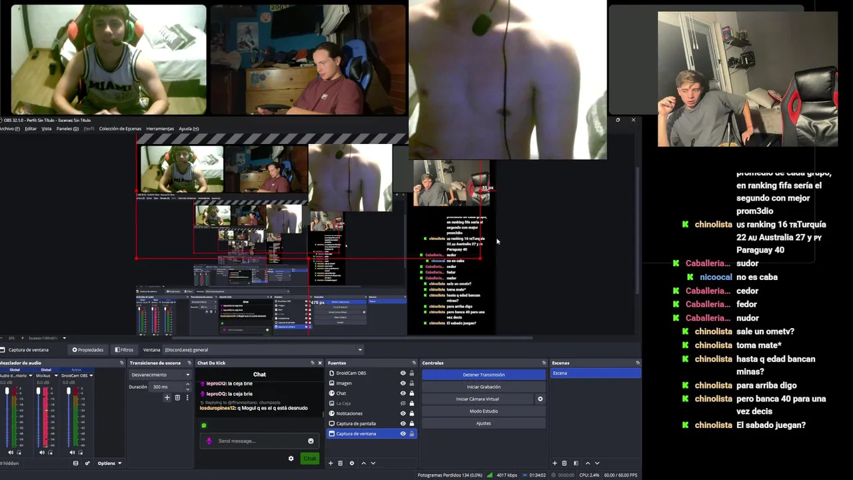Unlock the Noticaciones source
Screen dimensions: 853x480
click(x=412, y=413)
